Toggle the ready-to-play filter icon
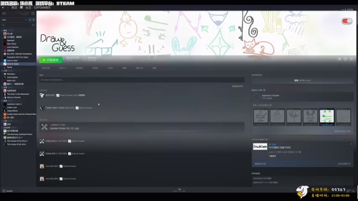 point(34,20)
